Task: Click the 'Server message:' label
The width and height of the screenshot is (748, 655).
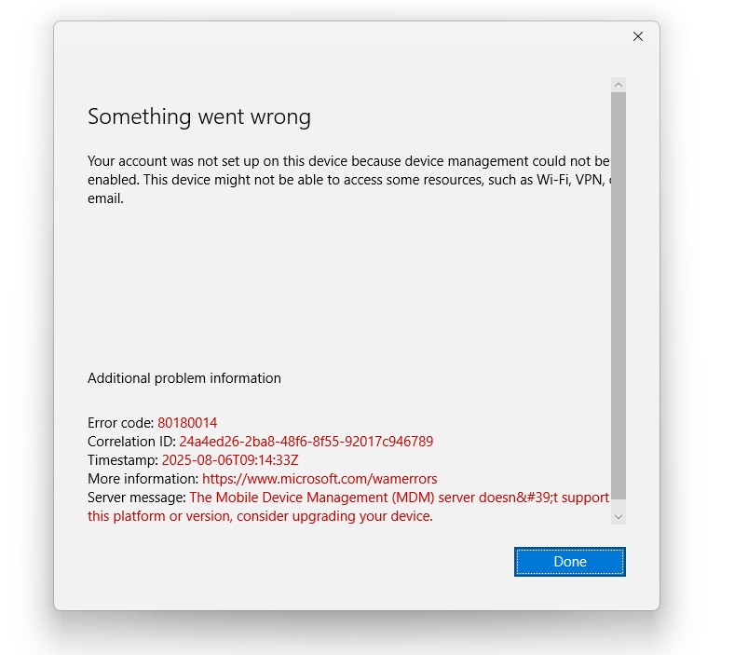Action: point(137,498)
